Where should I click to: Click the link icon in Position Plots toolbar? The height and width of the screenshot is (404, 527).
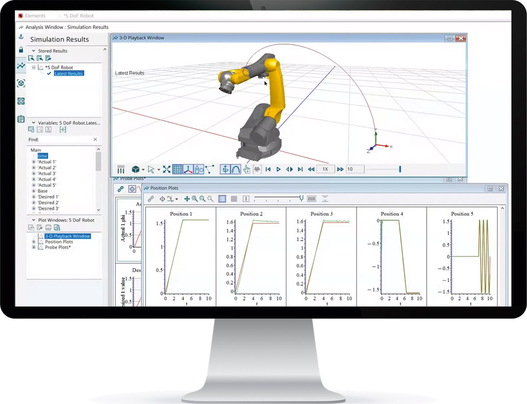pyautogui.click(x=150, y=199)
